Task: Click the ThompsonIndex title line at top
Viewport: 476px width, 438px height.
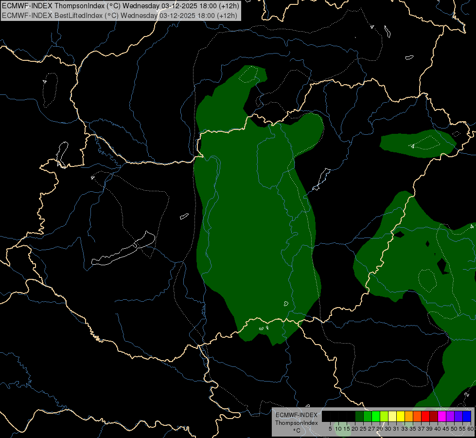Action: [121, 5]
